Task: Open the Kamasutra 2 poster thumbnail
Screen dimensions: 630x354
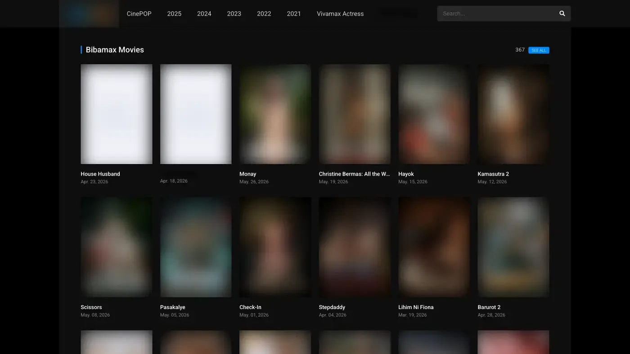Action: (x=513, y=114)
